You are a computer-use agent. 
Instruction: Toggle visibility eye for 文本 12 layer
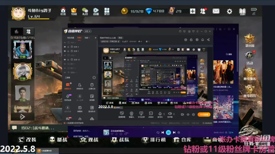(65, 60)
